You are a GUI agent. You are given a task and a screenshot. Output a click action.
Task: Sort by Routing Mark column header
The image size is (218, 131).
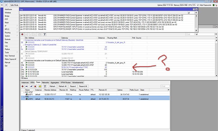(119, 38)
